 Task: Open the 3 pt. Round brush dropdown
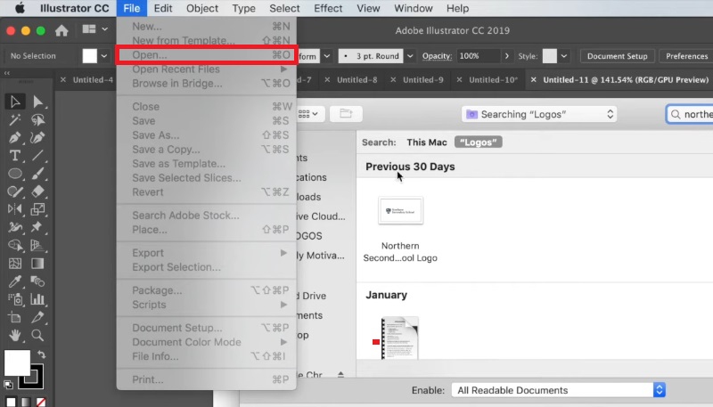click(x=410, y=56)
